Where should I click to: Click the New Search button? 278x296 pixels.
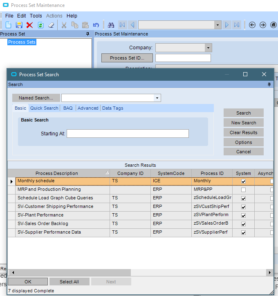pos(244,123)
